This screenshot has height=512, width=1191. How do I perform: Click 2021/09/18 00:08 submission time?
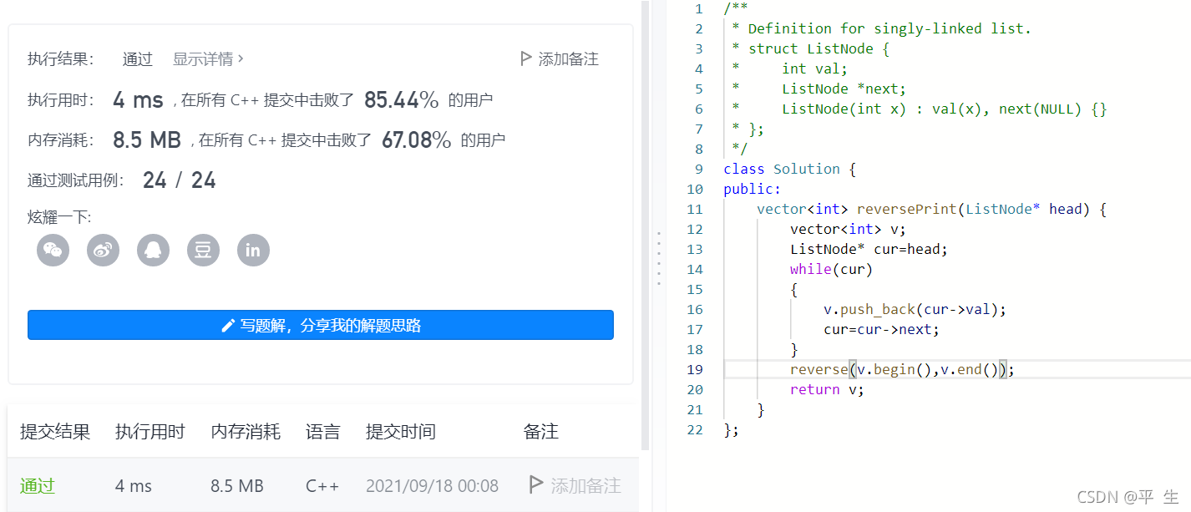pyautogui.click(x=432, y=486)
